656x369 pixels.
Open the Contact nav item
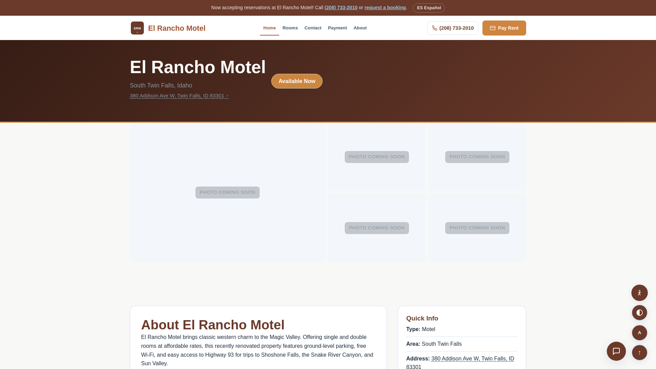[313, 28]
